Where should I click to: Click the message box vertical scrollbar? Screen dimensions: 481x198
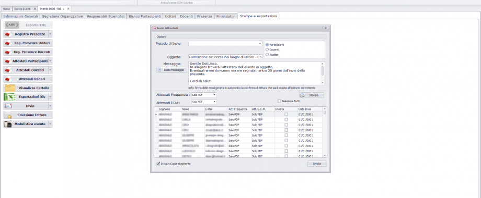click(x=323, y=73)
